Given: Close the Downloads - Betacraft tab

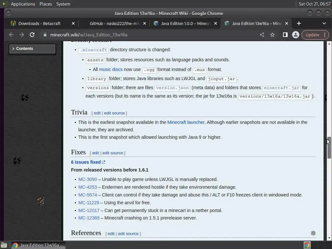Looking at the screenshot, I should (73, 23).
